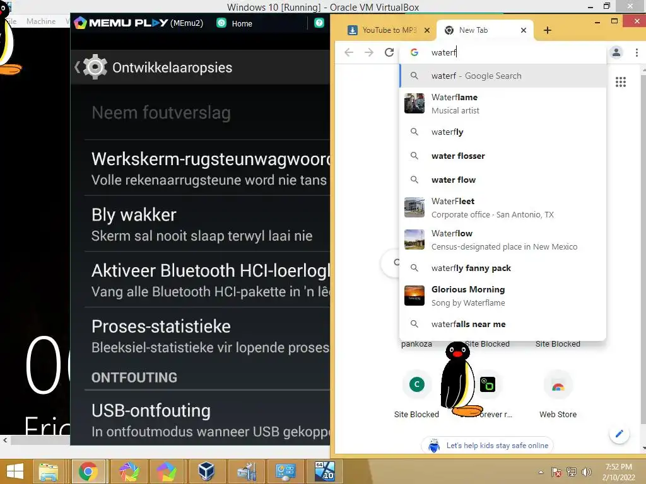Open Werkskerm-rugsteunwagwoord setting

[x=207, y=168]
